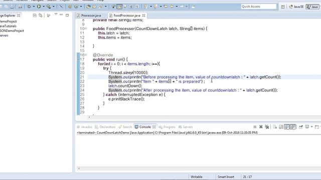Click the Debug toolbar icon

click(x=29, y=6)
